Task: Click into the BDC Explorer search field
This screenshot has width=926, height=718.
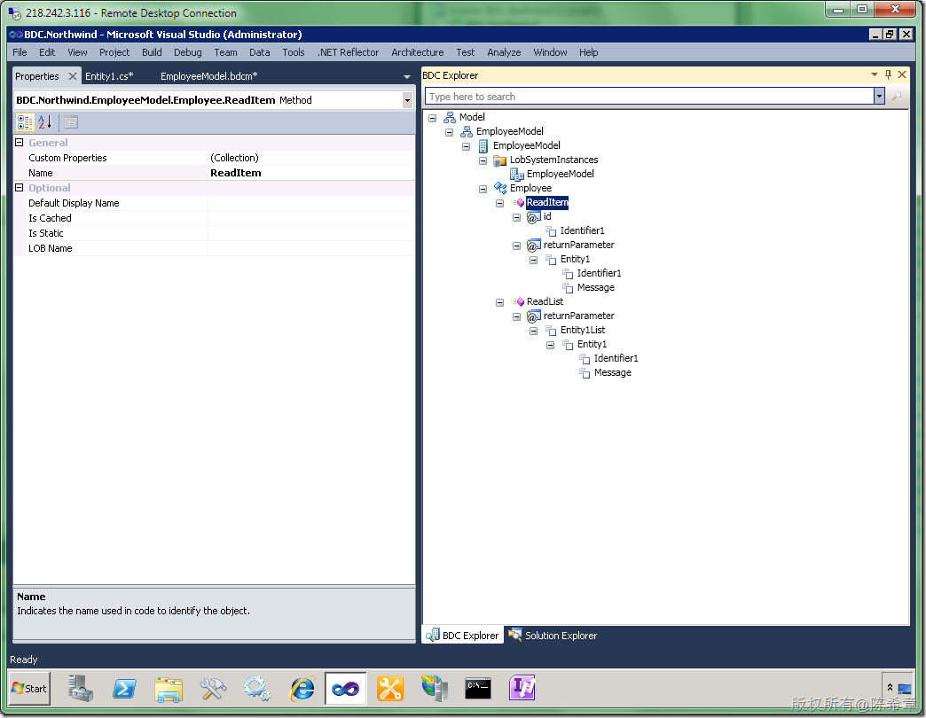Action: click(x=649, y=96)
